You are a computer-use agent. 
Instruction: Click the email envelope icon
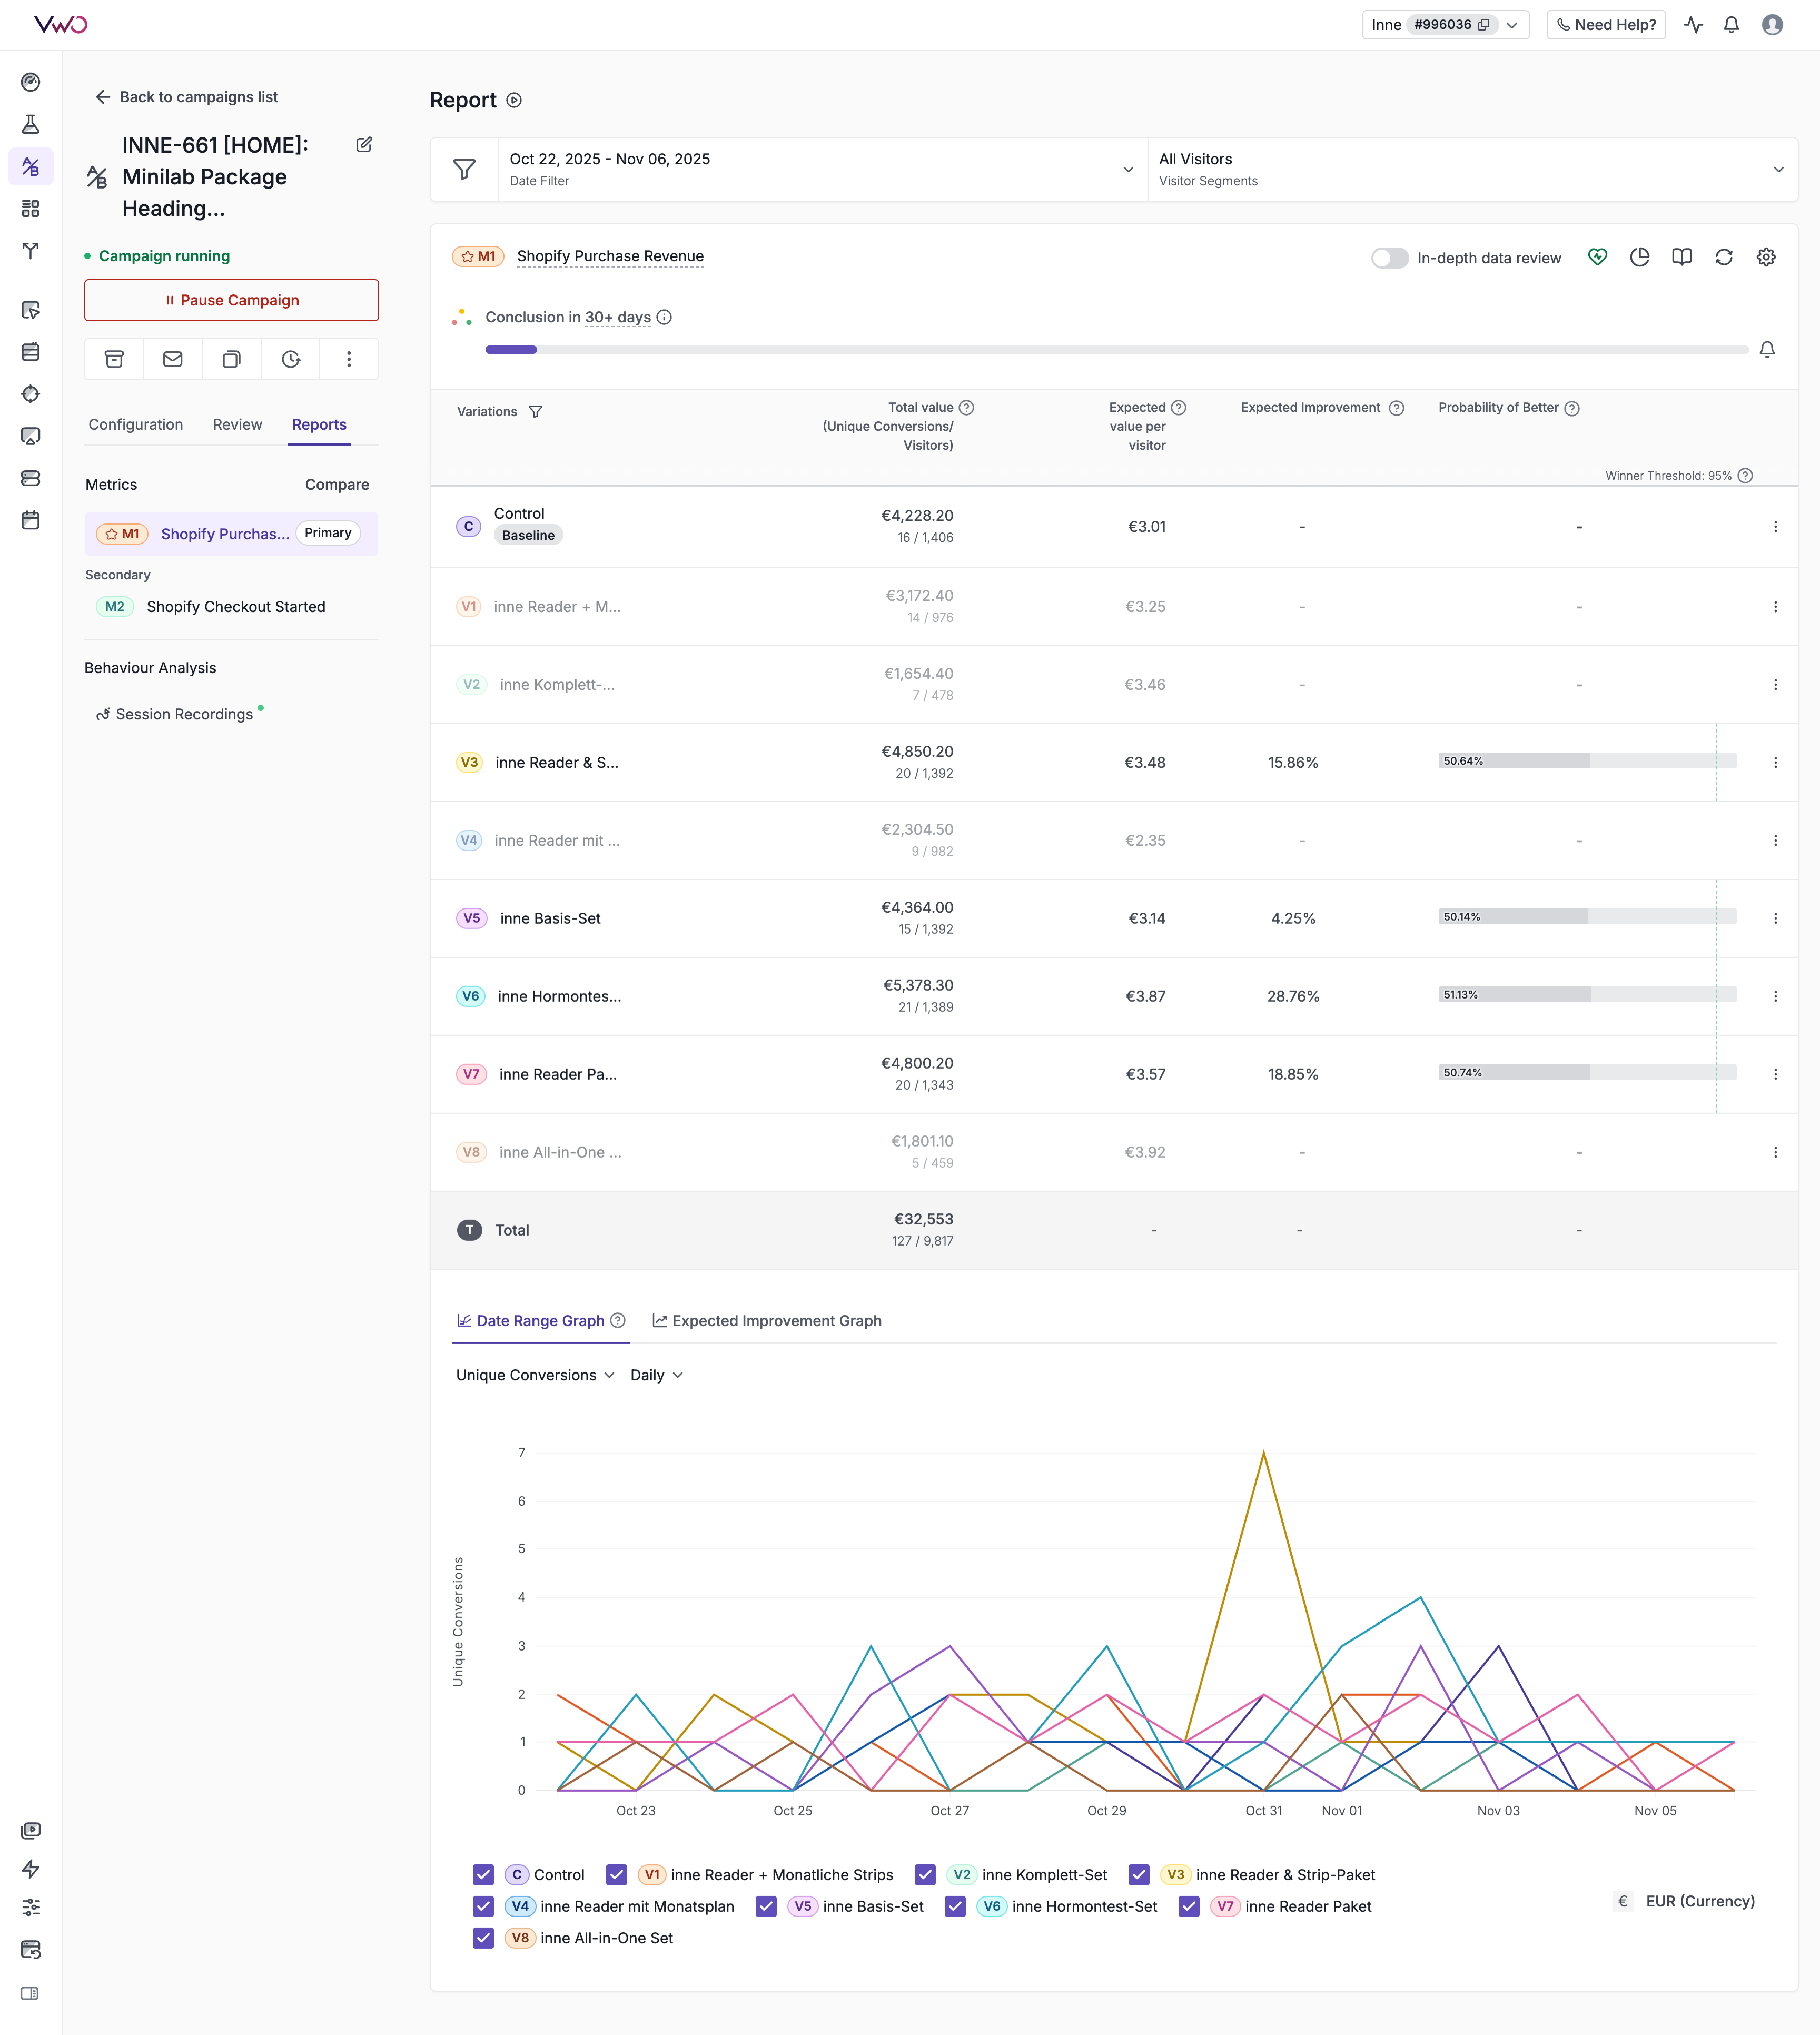pos(173,359)
